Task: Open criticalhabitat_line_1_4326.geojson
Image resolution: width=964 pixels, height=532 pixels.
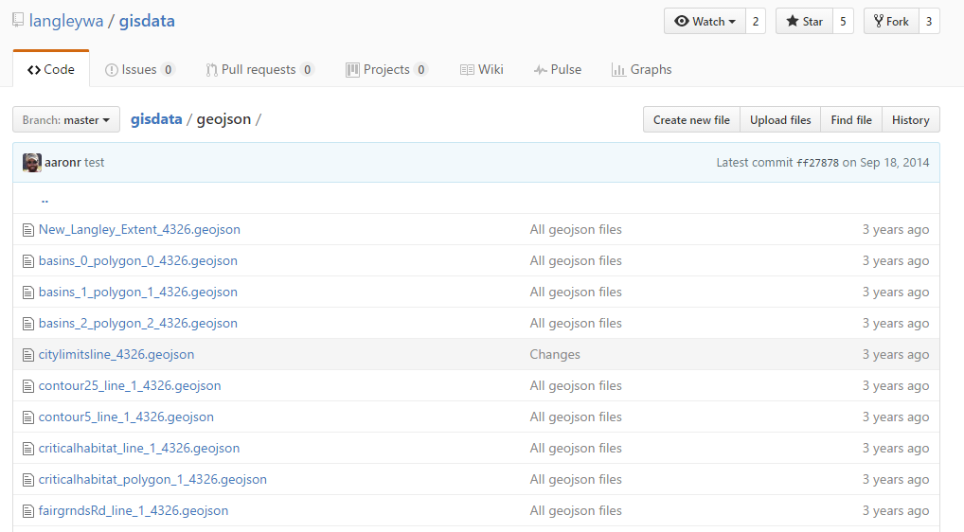Action: pos(139,449)
